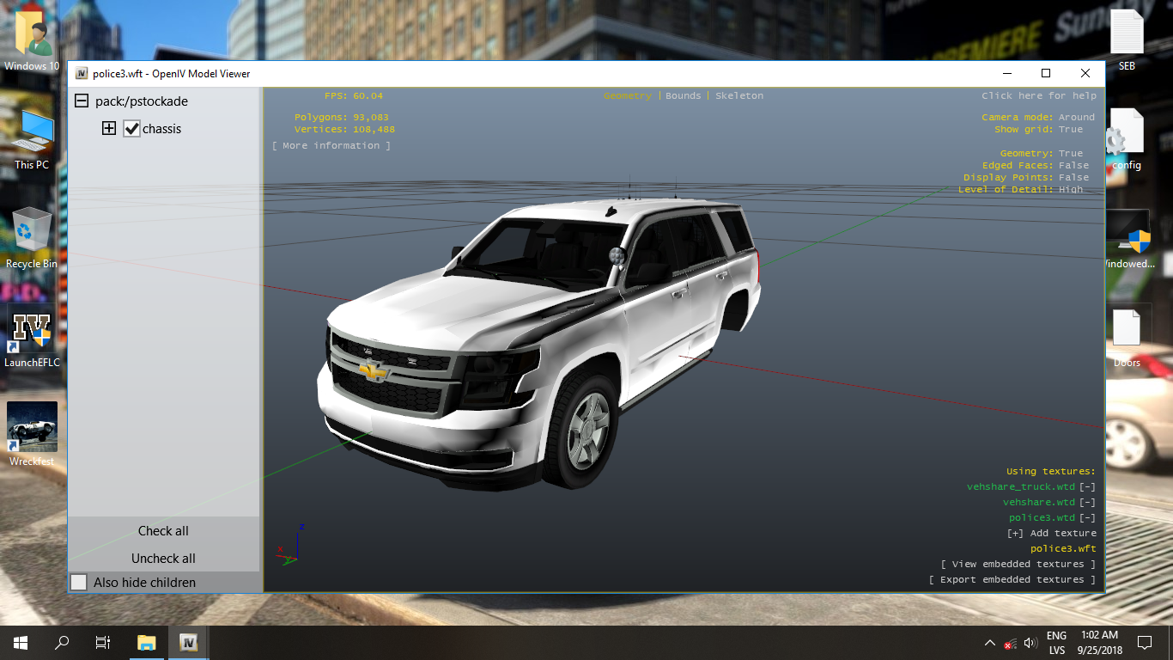1173x660 pixels.
Task: Select the chassis tree item label
Action: click(162, 129)
